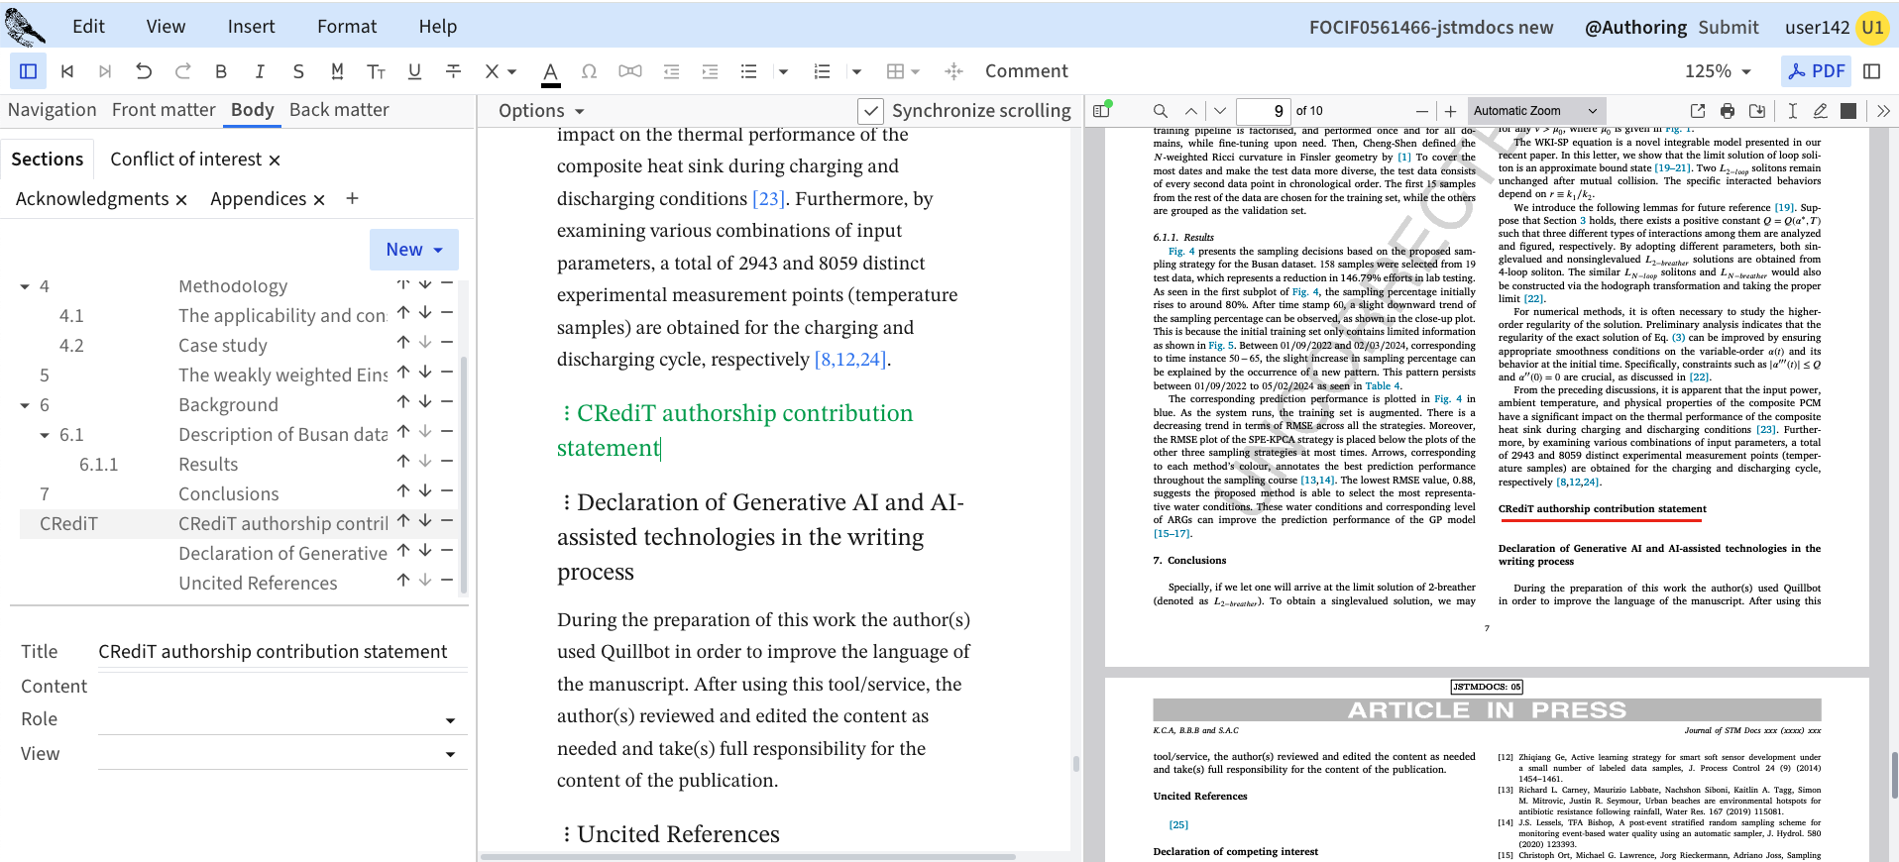1899x862 pixels.
Task: Open the Format menu
Action: [347, 27]
